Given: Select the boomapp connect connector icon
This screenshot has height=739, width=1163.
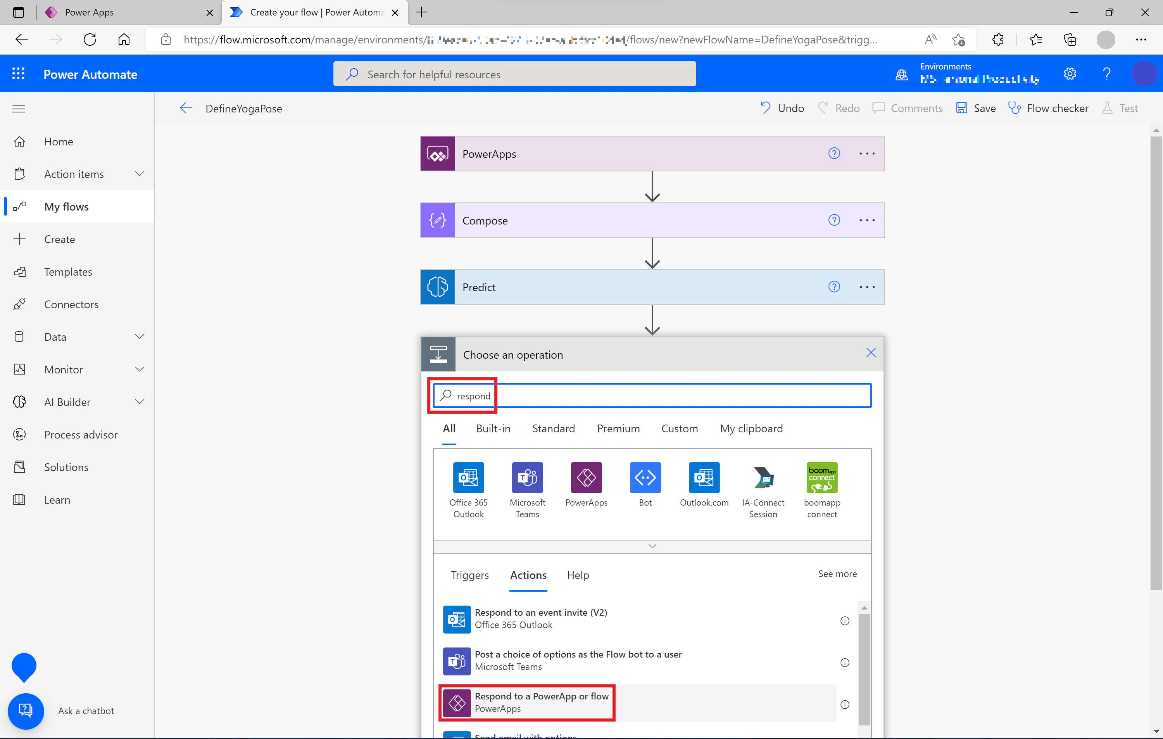Looking at the screenshot, I should pos(822,478).
